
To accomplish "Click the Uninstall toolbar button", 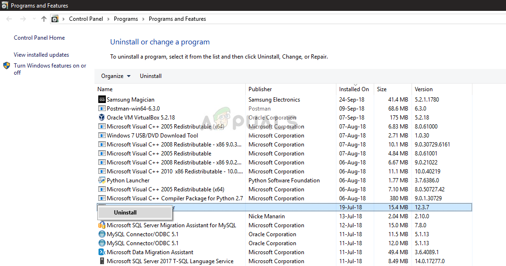I will point(151,76).
